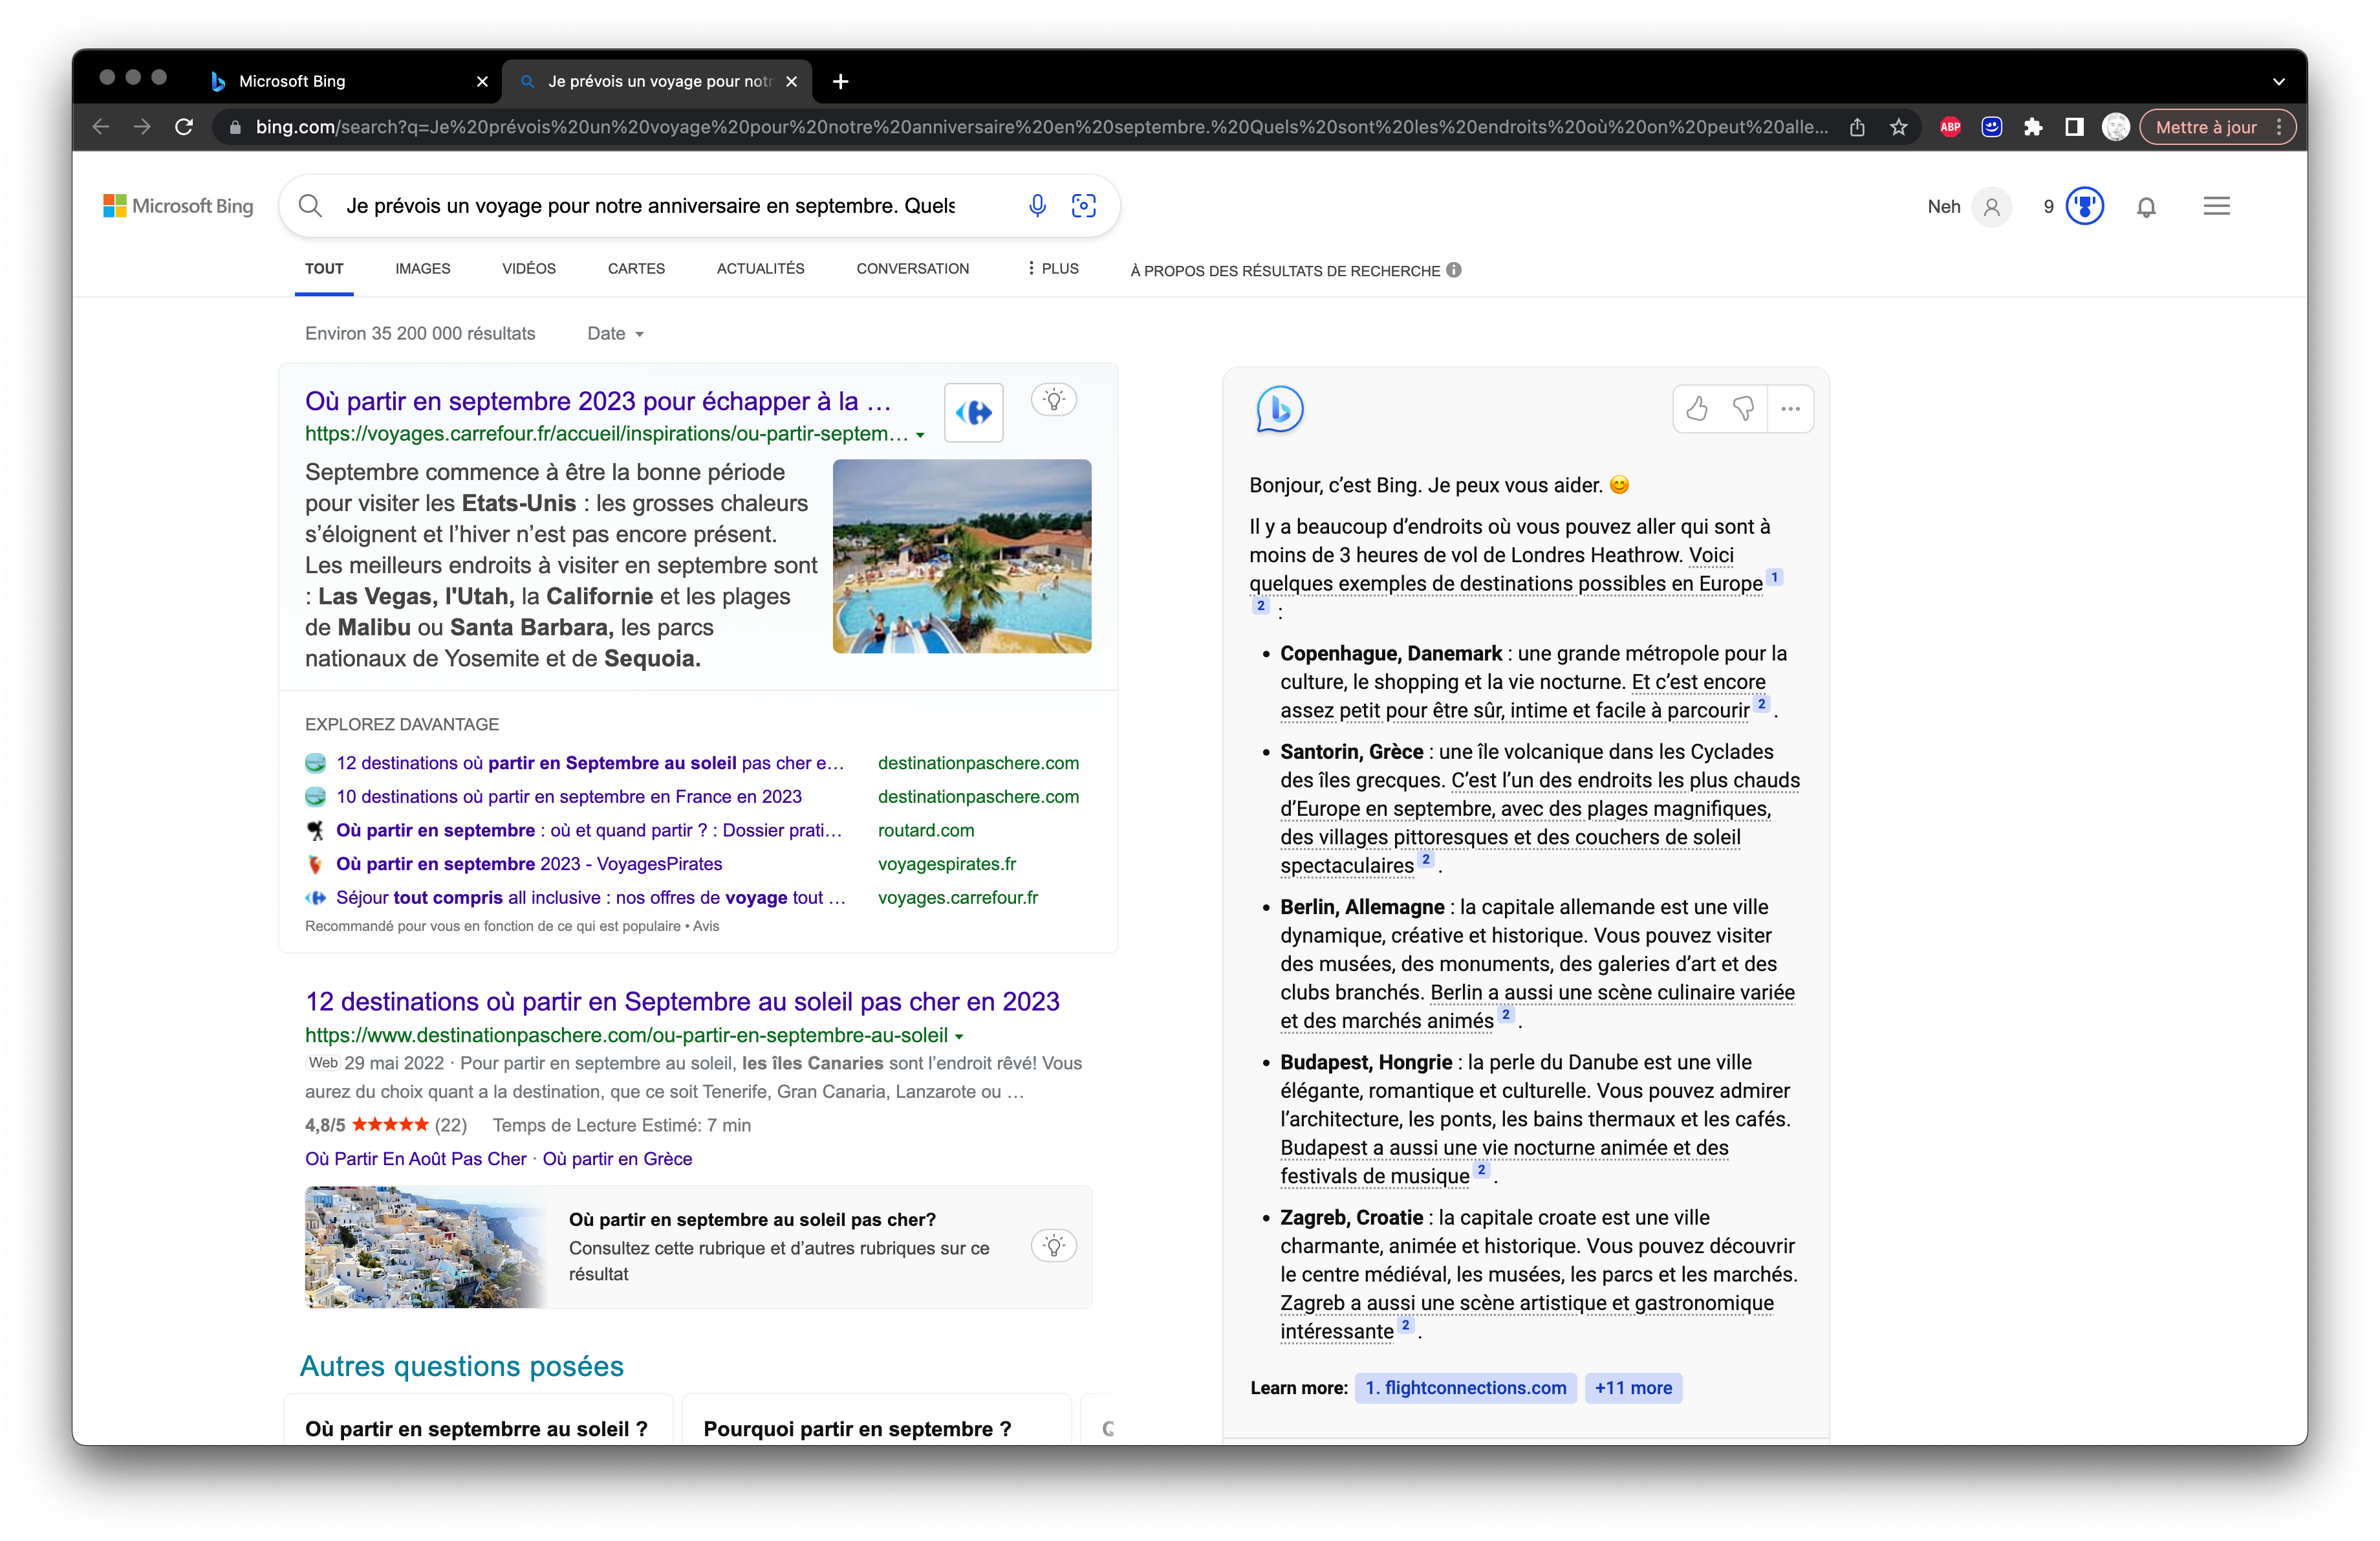Image resolution: width=2380 pixels, height=1541 pixels.
Task: Open browser extensions puzzle icon
Action: [2032, 127]
